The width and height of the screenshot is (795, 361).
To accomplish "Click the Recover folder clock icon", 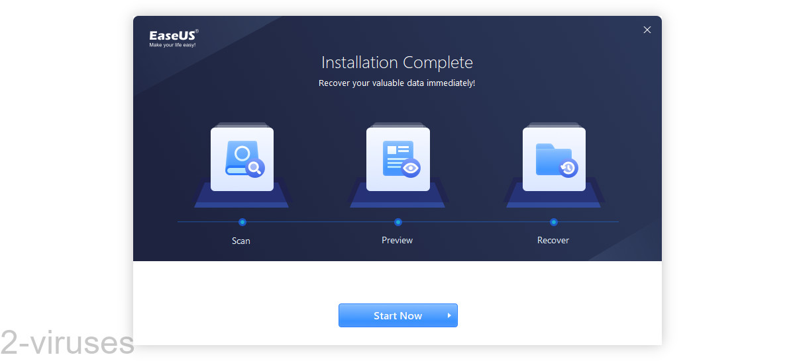I will 554,159.
